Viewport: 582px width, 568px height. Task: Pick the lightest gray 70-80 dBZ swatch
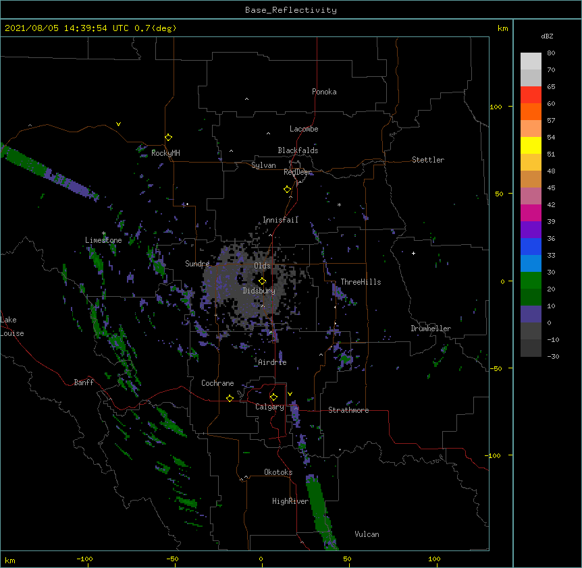(531, 61)
